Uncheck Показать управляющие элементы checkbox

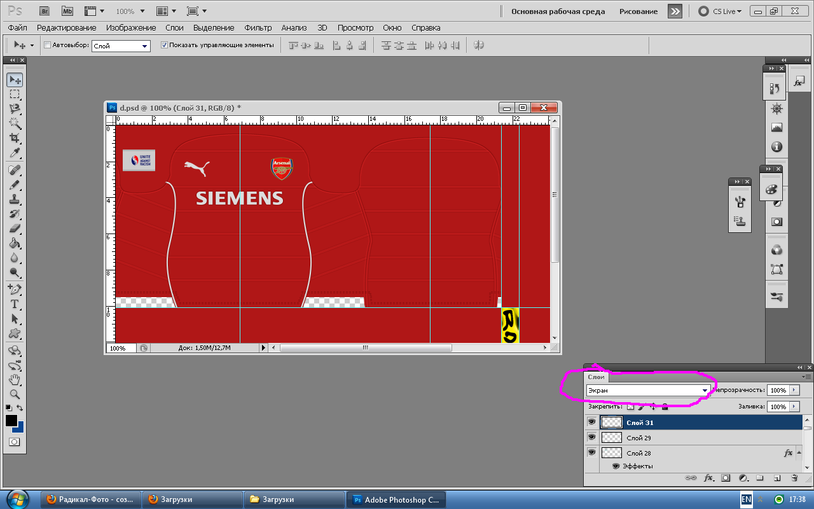[164, 45]
